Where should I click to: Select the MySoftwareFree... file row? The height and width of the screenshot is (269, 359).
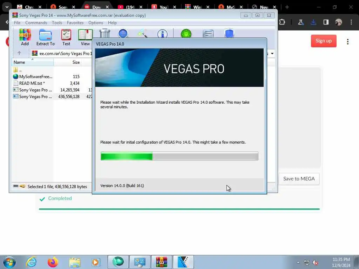(x=52, y=77)
